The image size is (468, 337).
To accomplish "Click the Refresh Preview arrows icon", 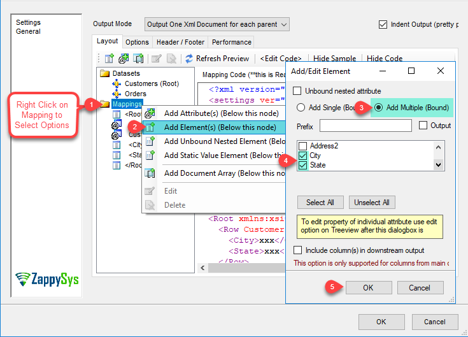I will [189, 59].
